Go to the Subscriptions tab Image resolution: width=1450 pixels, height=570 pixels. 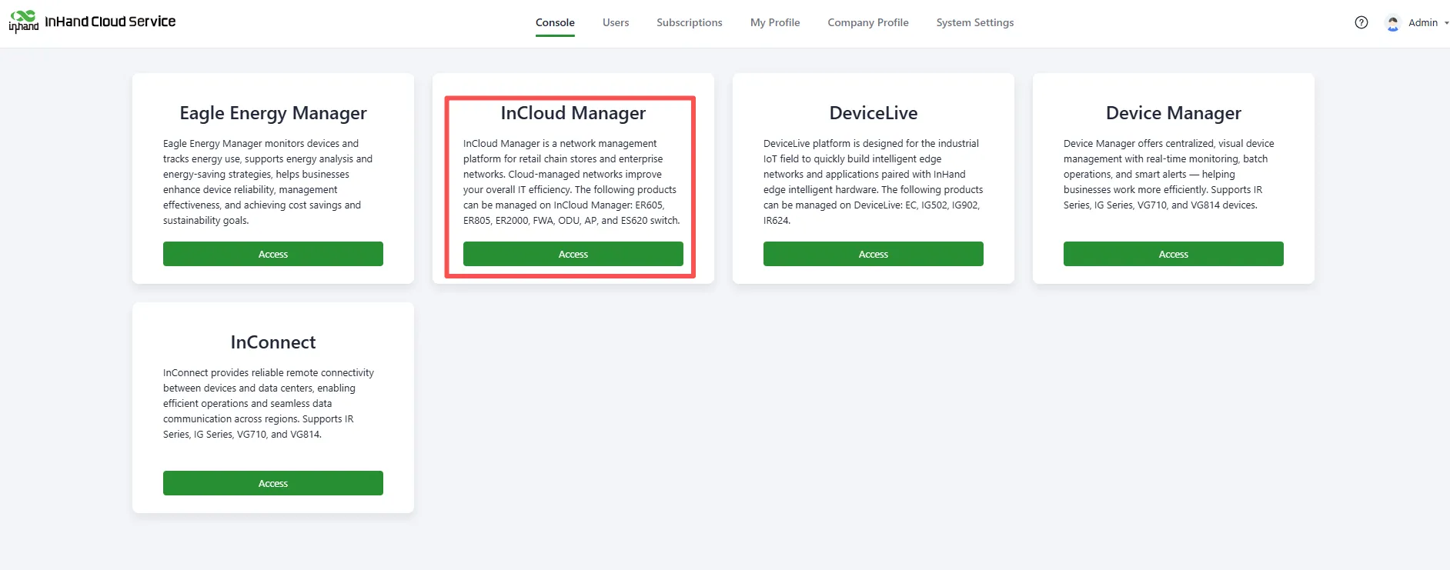[x=690, y=22]
